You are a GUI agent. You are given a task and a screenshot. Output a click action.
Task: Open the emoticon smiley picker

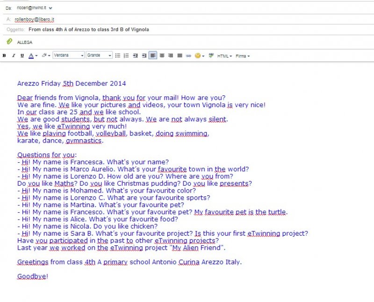tap(200, 56)
